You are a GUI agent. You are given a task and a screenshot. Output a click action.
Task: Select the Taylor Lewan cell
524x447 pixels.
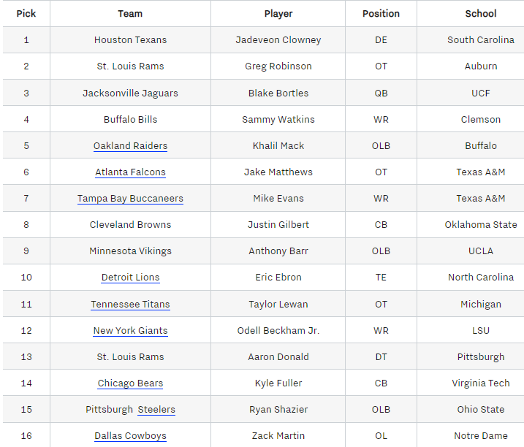278,305
